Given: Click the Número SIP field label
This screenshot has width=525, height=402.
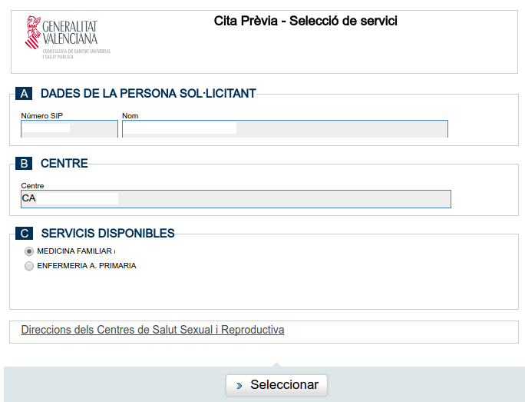Looking at the screenshot, I should tap(42, 115).
